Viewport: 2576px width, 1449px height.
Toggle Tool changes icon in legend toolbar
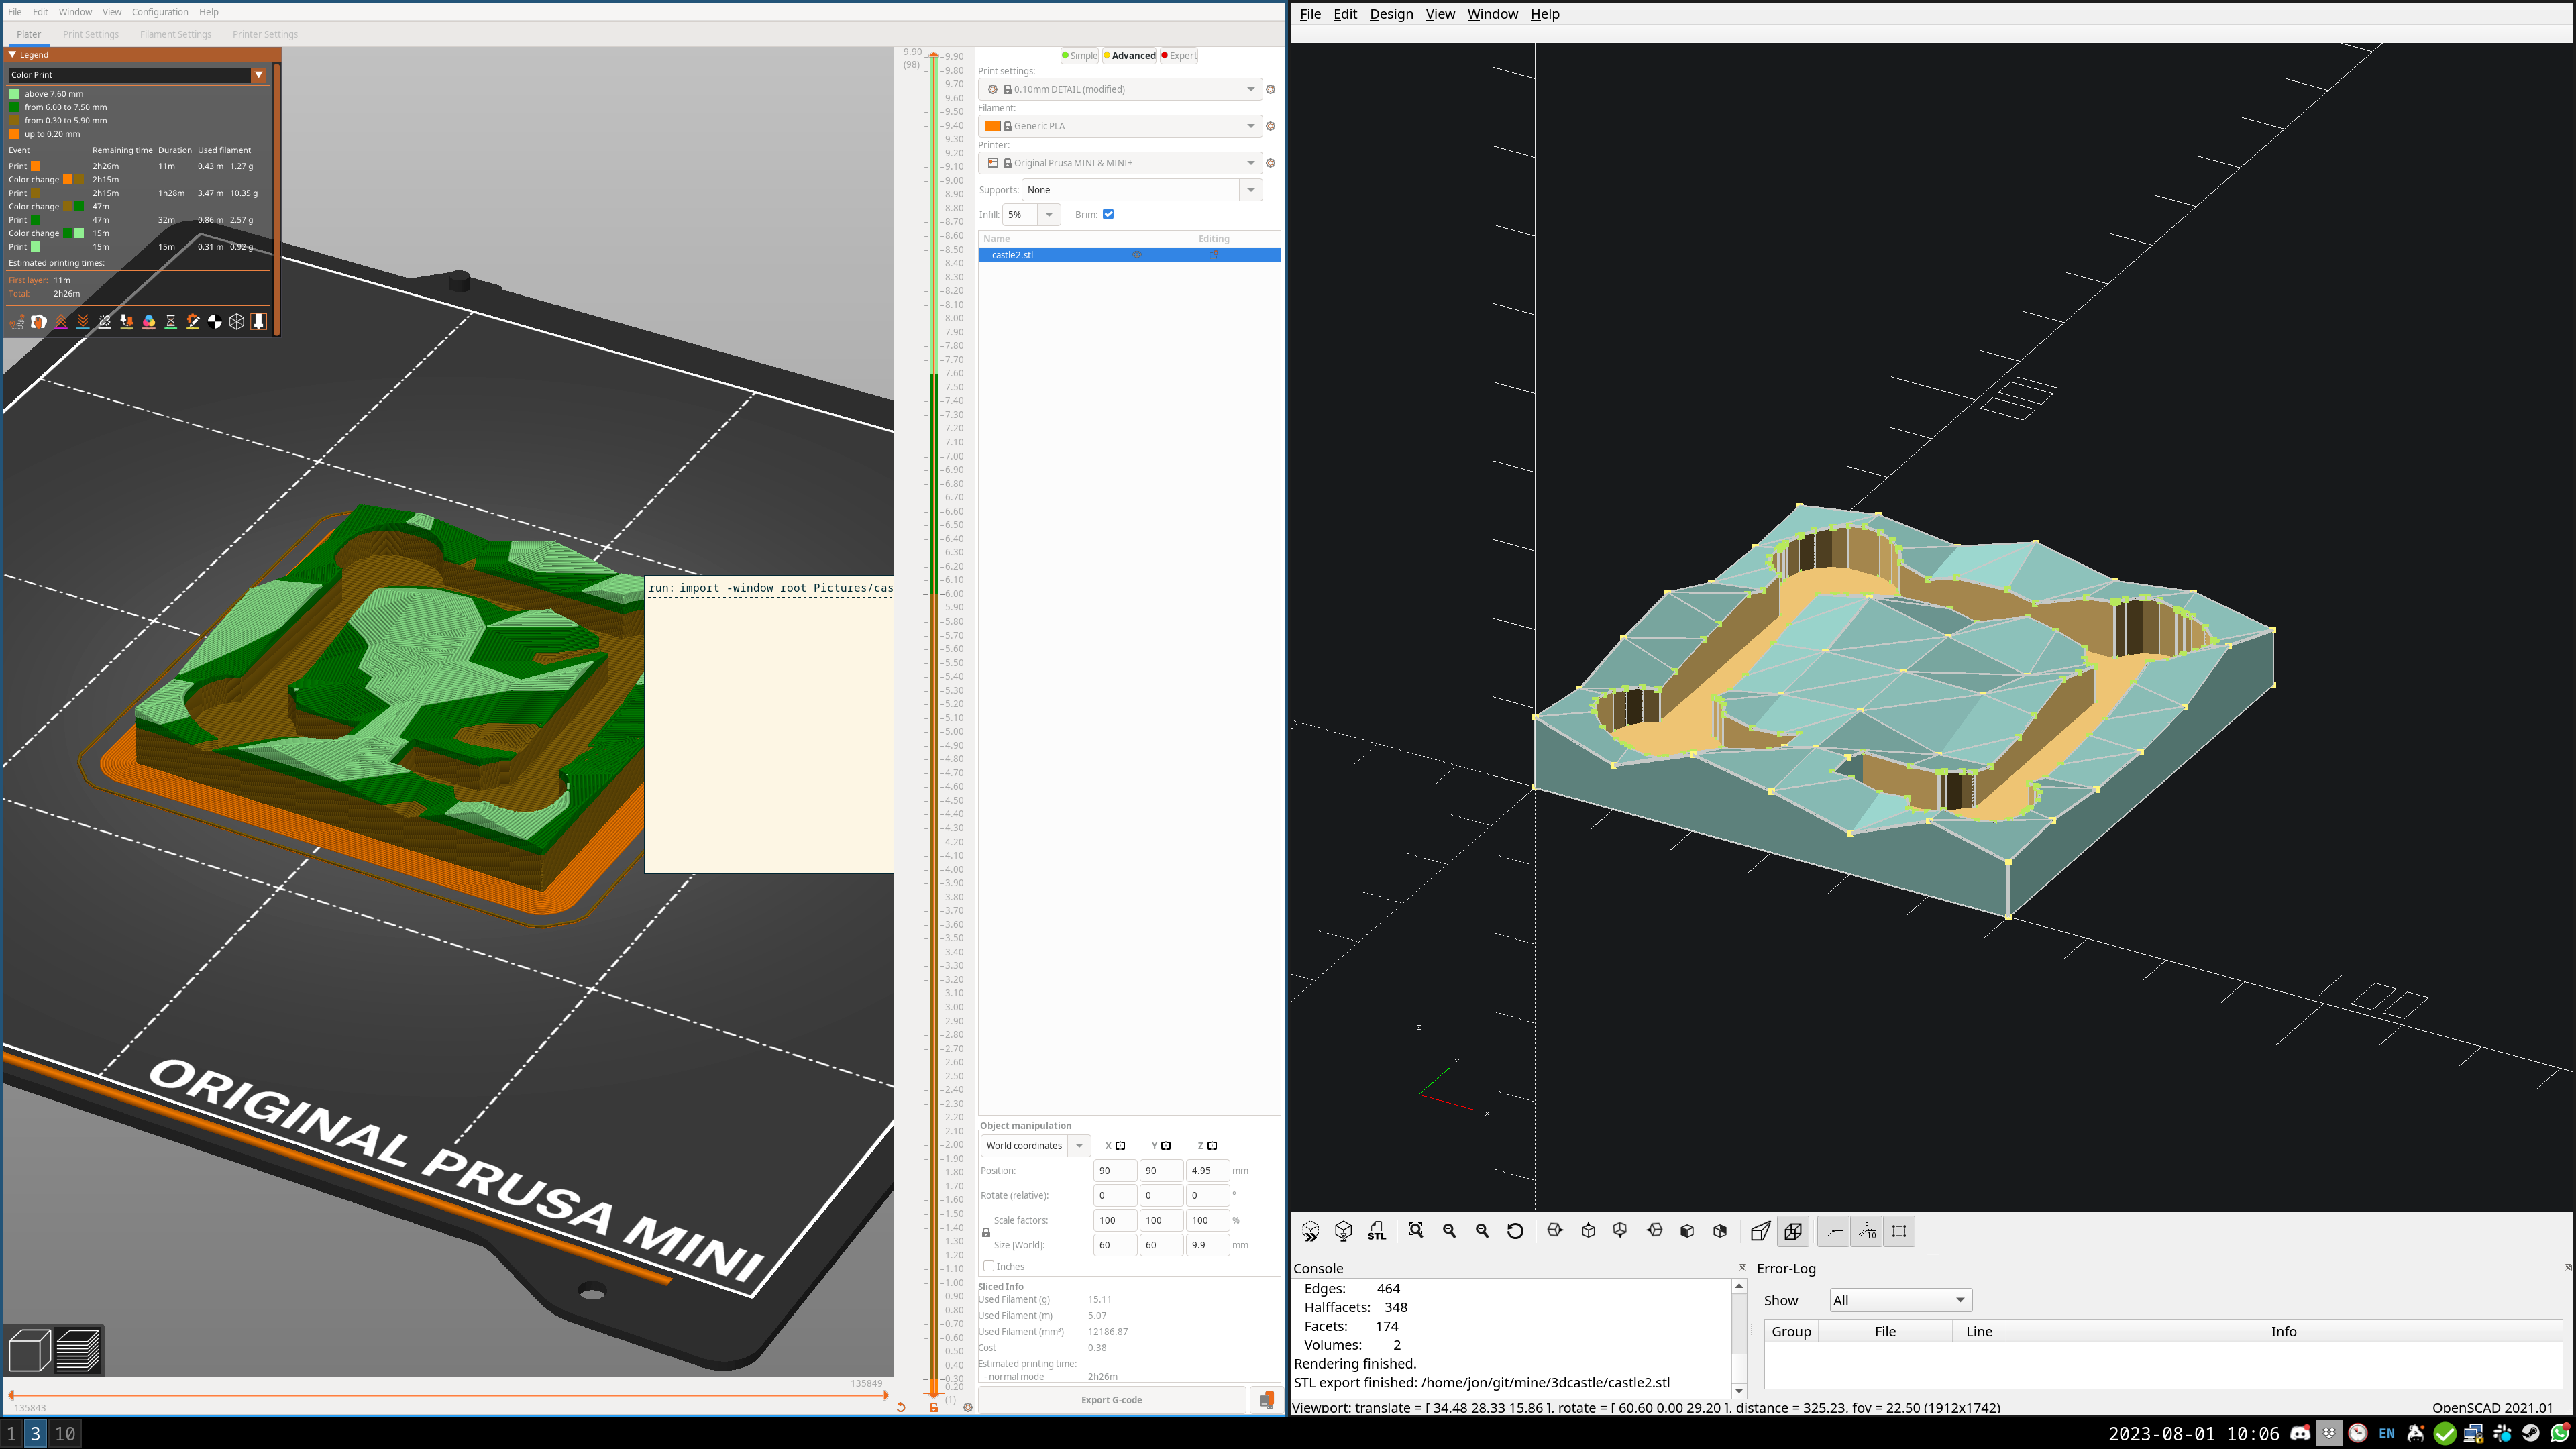pos(127,322)
